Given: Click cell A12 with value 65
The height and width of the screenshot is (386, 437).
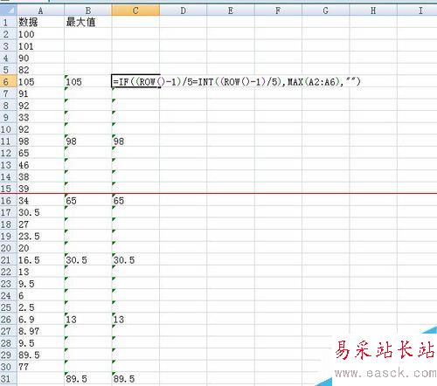Looking at the screenshot, I should [41, 153].
